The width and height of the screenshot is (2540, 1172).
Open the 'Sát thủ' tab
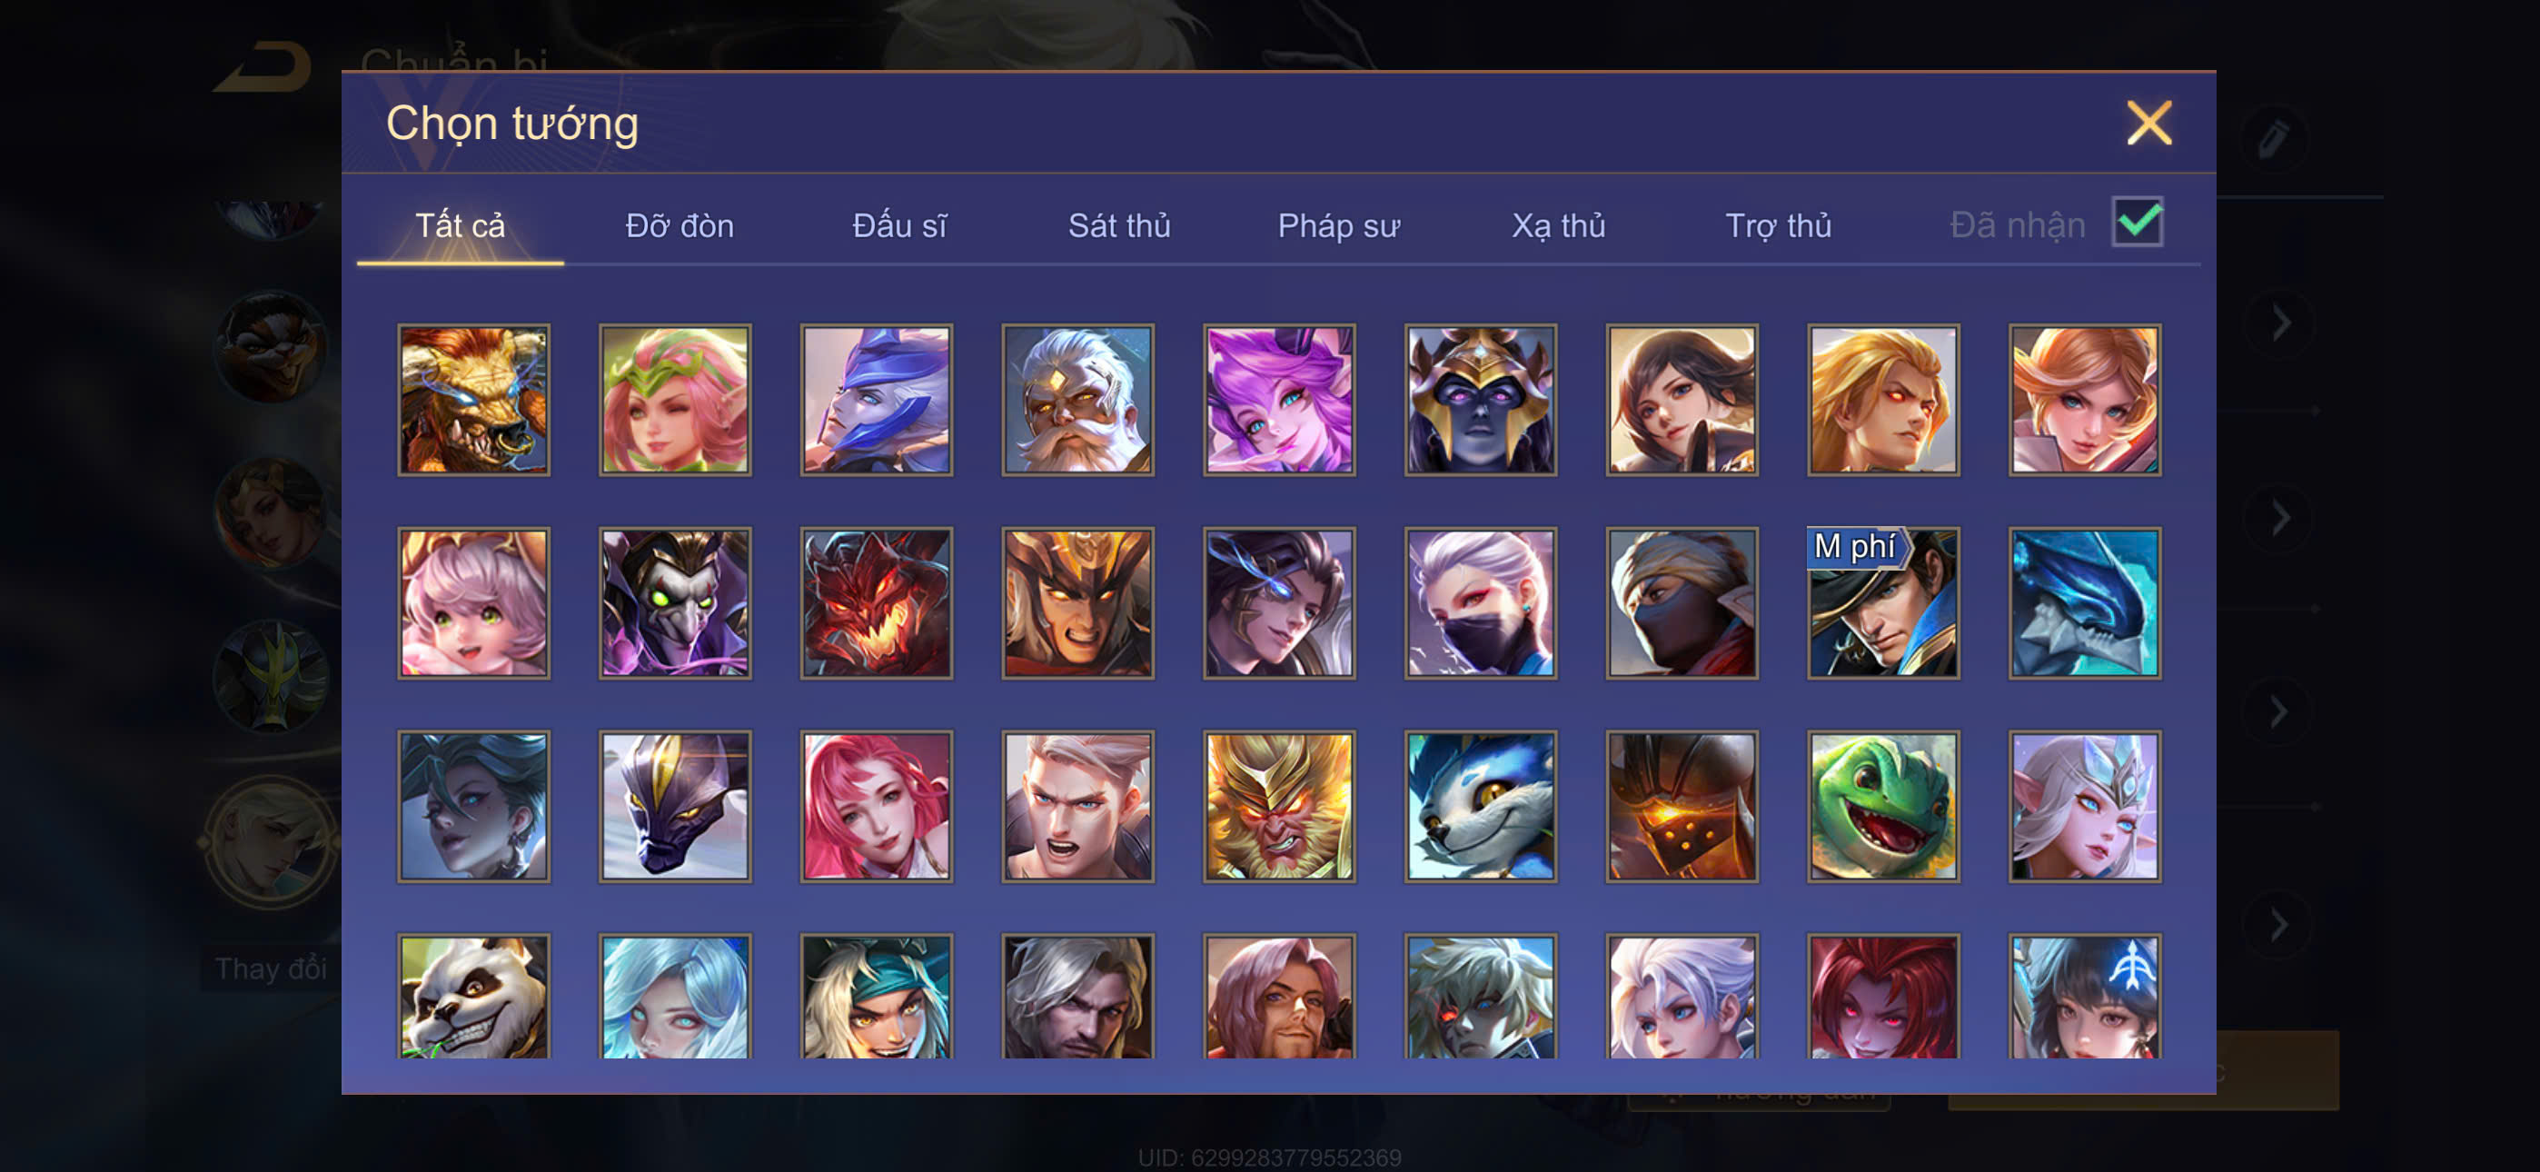click(1119, 226)
